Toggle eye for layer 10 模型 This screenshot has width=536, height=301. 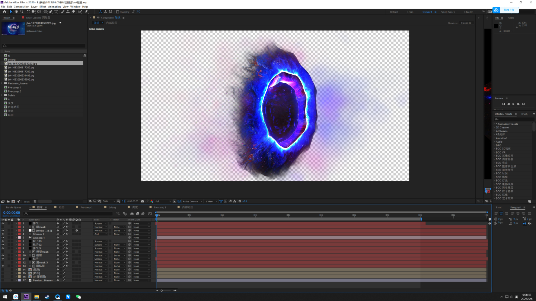tap(3, 255)
